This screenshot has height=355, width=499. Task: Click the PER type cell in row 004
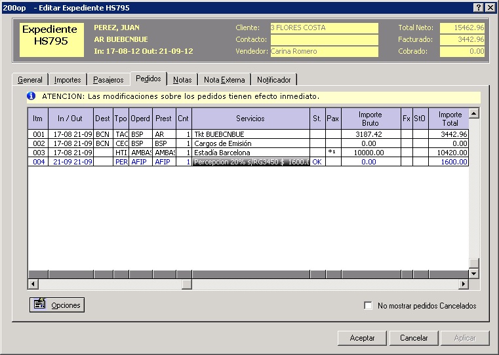121,162
